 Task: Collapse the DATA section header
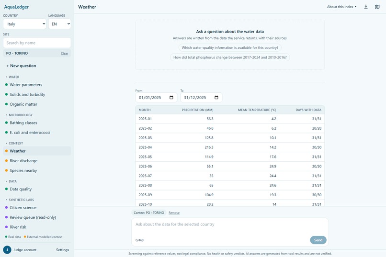tap(11, 181)
